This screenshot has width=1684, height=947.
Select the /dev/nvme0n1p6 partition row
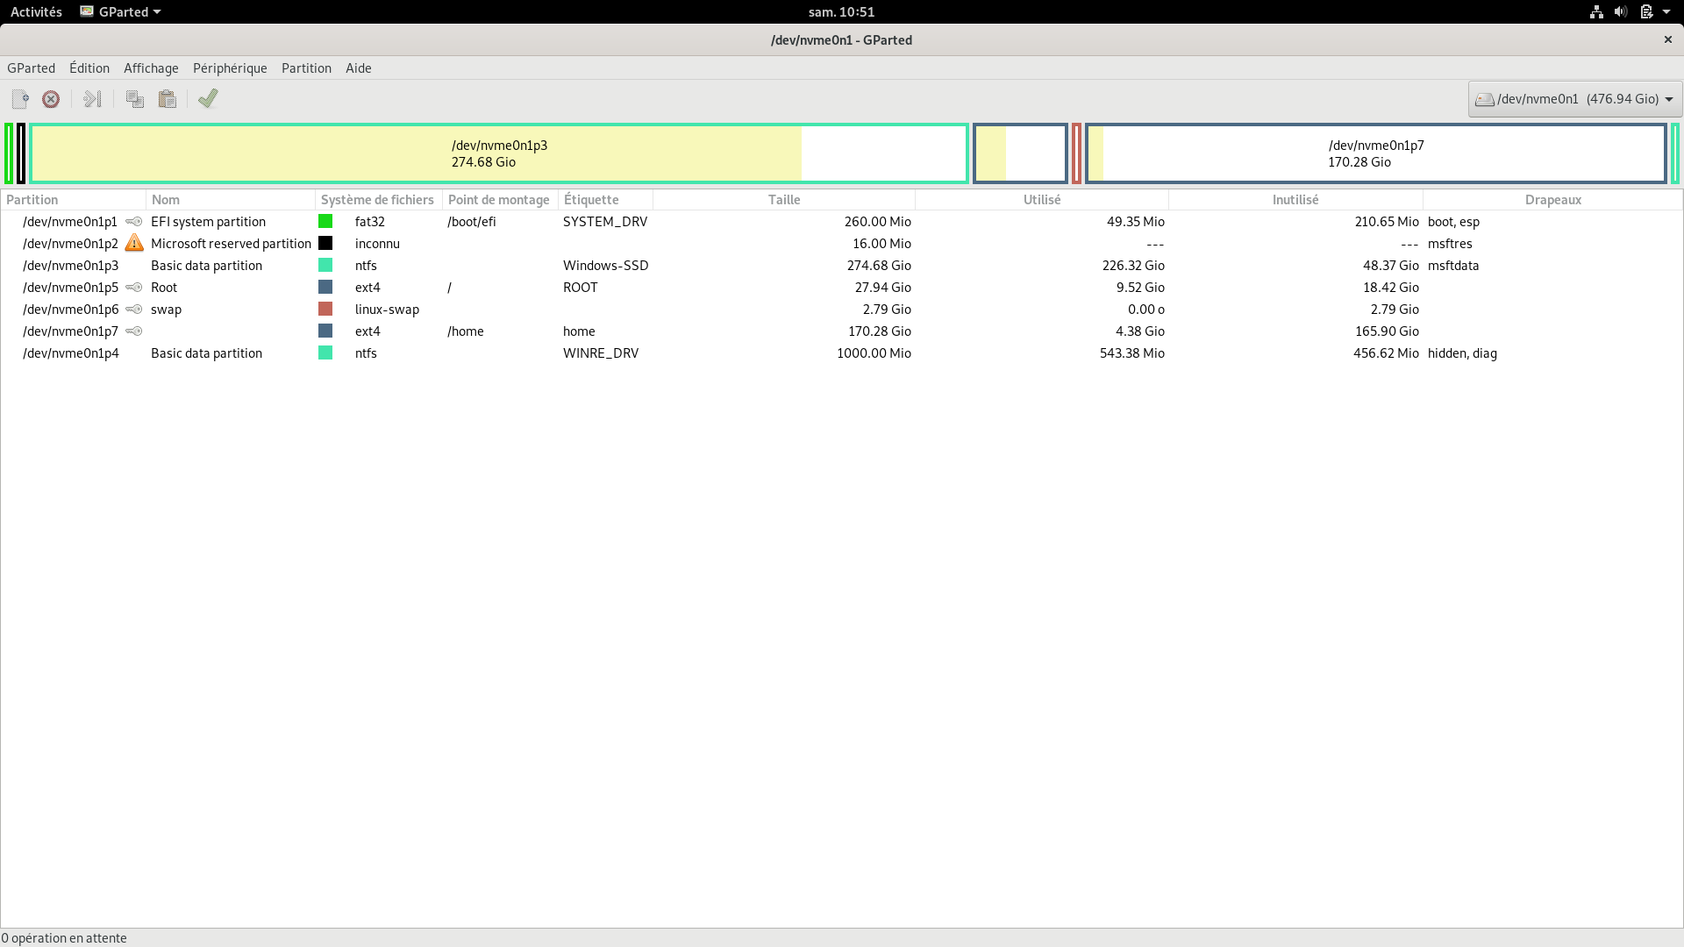click(842, 310)
